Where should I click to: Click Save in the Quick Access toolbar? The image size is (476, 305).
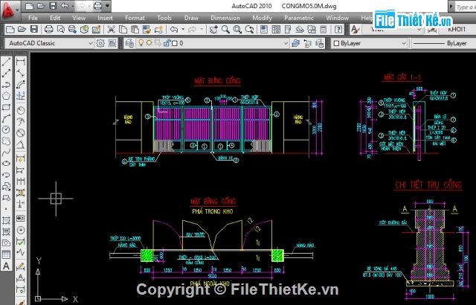(x=53, y=6)
